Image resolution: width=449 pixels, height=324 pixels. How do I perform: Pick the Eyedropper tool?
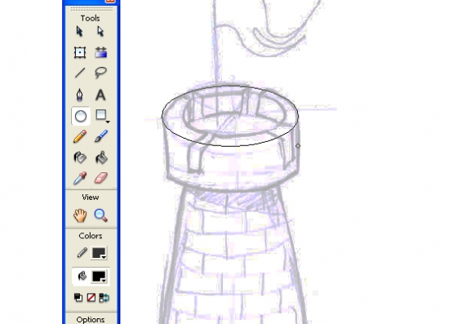[80, 178]
